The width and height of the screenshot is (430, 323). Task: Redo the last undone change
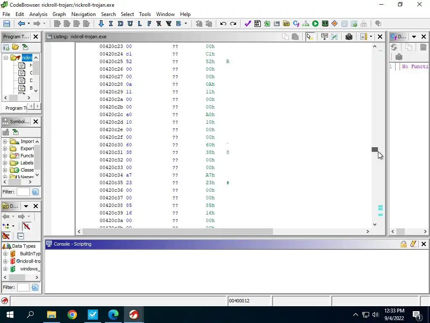[x=233, y=24]
